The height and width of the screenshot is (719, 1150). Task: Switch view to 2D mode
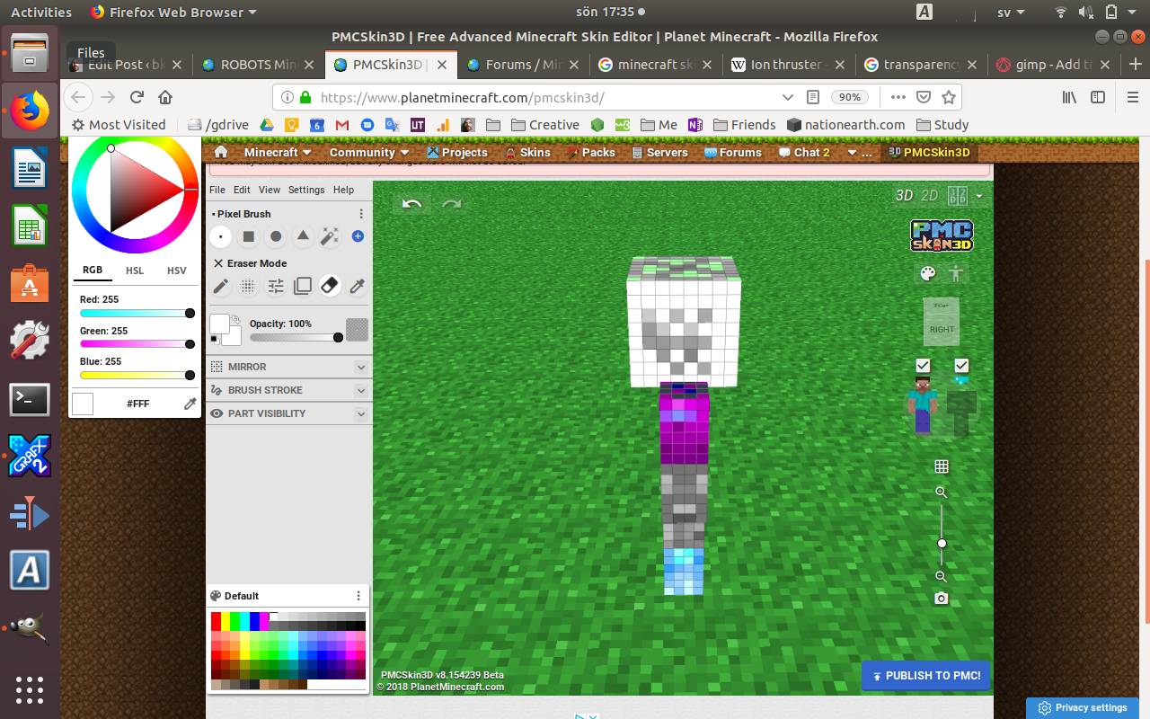pyautogui.click(x=930, y=196)
